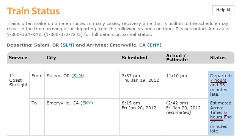Click the 1-800-USA-RAIL phone number text

click(x=25, y=34)
